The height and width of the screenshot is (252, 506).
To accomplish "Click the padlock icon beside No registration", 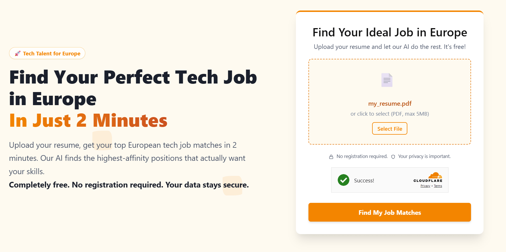I will (x=331, y=157).
